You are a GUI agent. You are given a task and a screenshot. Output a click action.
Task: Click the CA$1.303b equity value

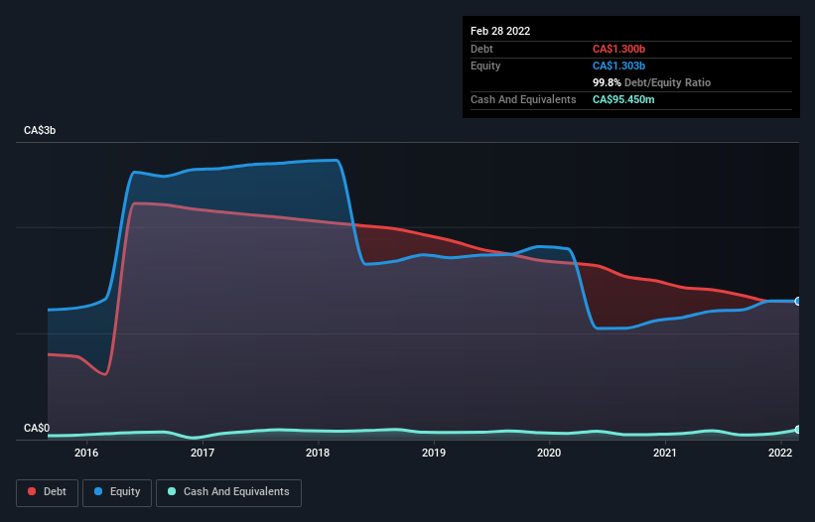pos(618,65)
